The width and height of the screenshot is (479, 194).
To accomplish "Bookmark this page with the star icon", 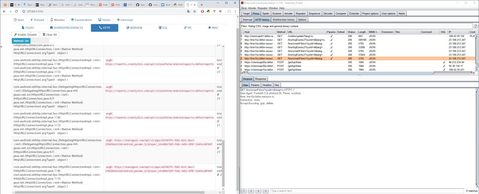I will [x=195, y=12].
